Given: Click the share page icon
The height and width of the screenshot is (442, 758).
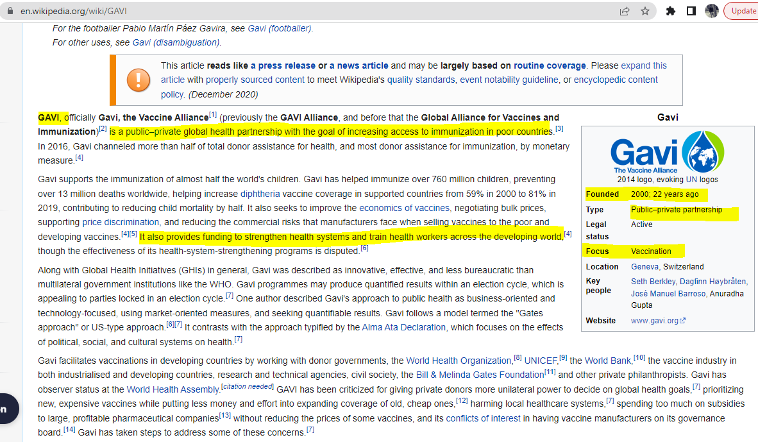Looking at the screenshot, I should tap(625, 11).
